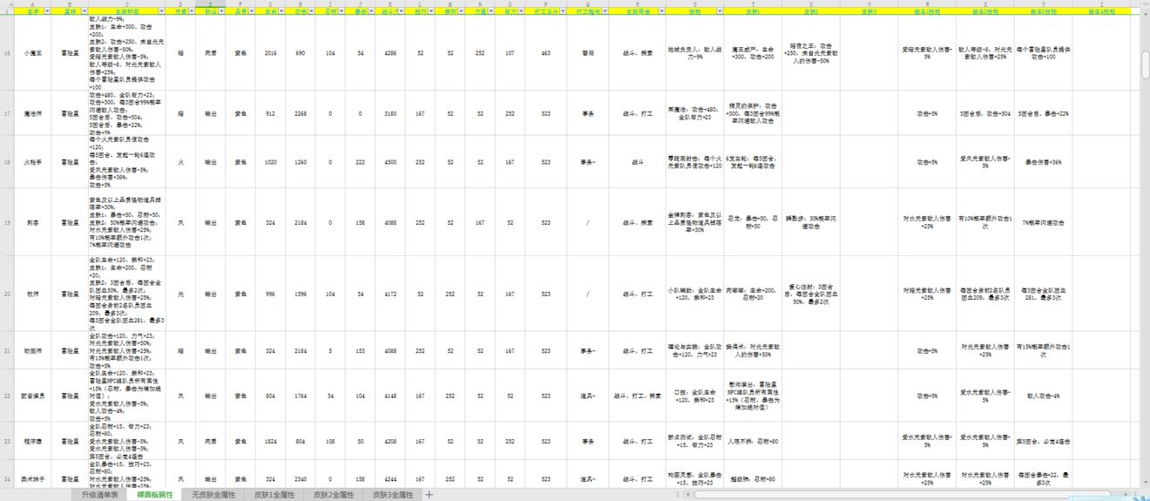Select column C via its letter header
This screenshot has width=1150, height=501.
coord(127,3)
